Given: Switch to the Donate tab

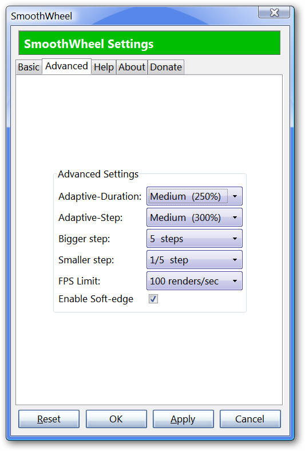Looking at the screenshot, I should (166, 67).
